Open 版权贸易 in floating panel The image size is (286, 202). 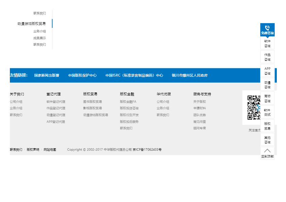point(267,126)
